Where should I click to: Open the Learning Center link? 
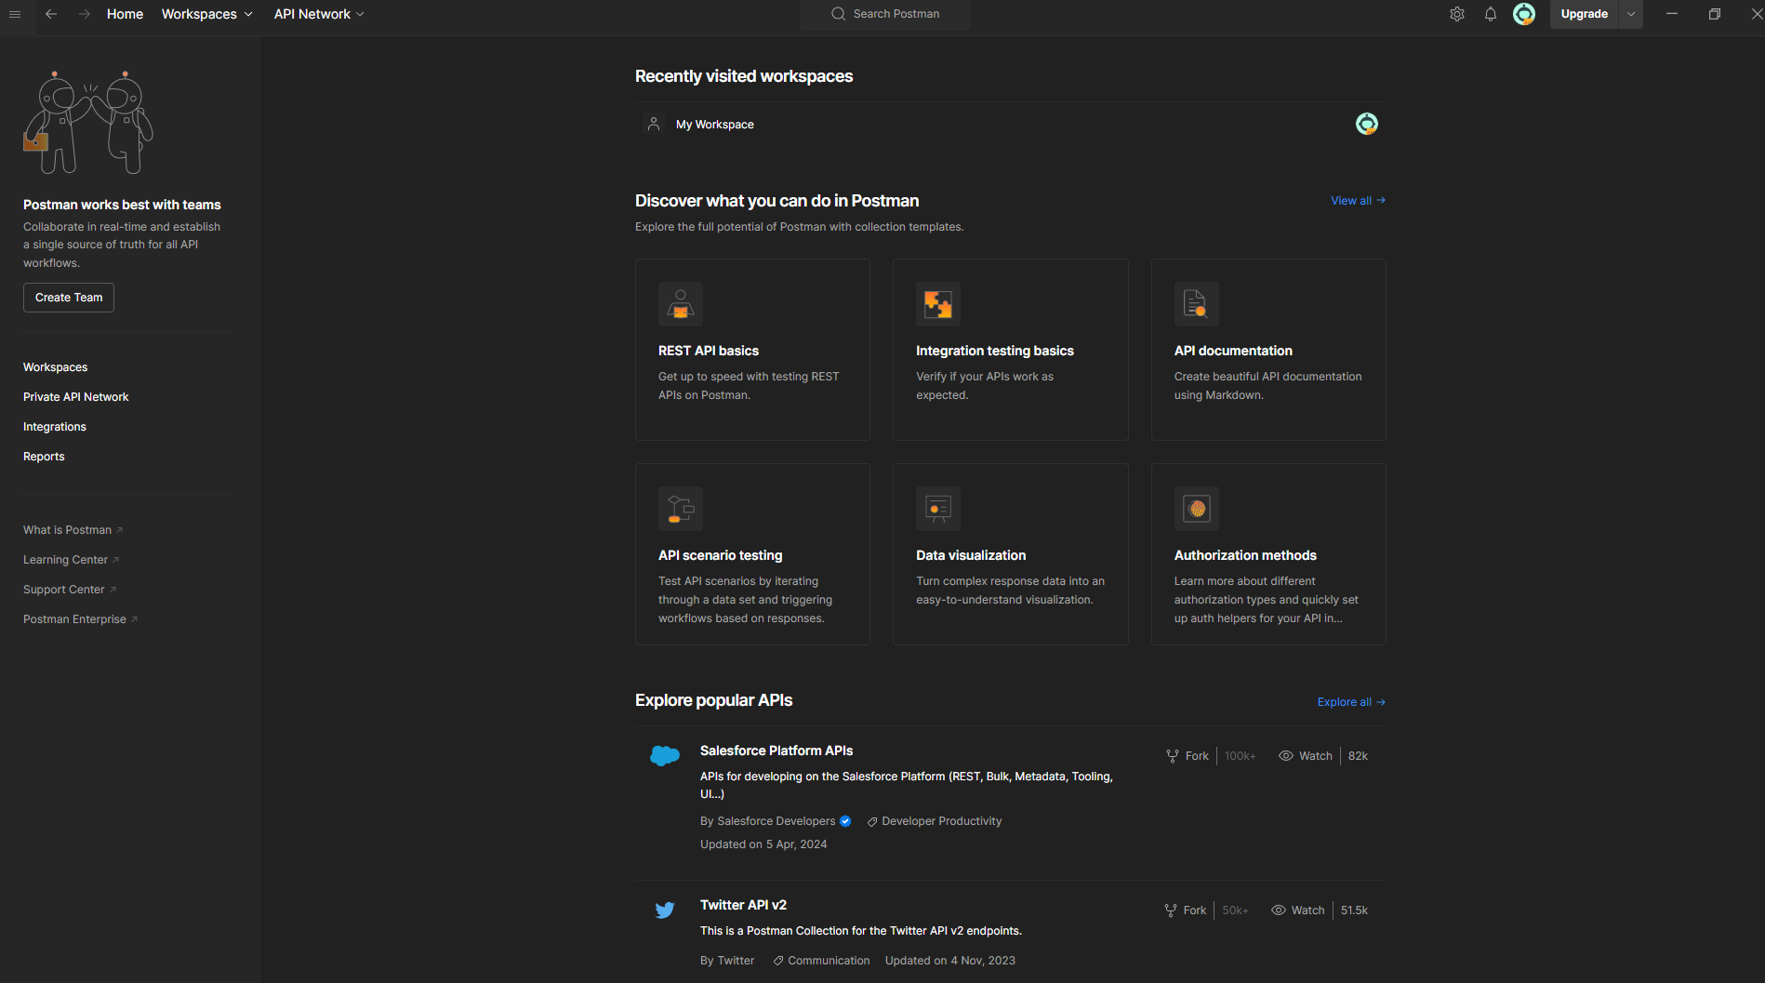tap(71, 560)
